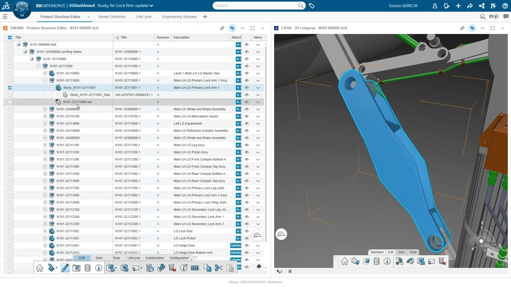This screenshot has height=287, width=511.
Task: Click the plus Add icon in top bar
Action: [x=458, y=5]
